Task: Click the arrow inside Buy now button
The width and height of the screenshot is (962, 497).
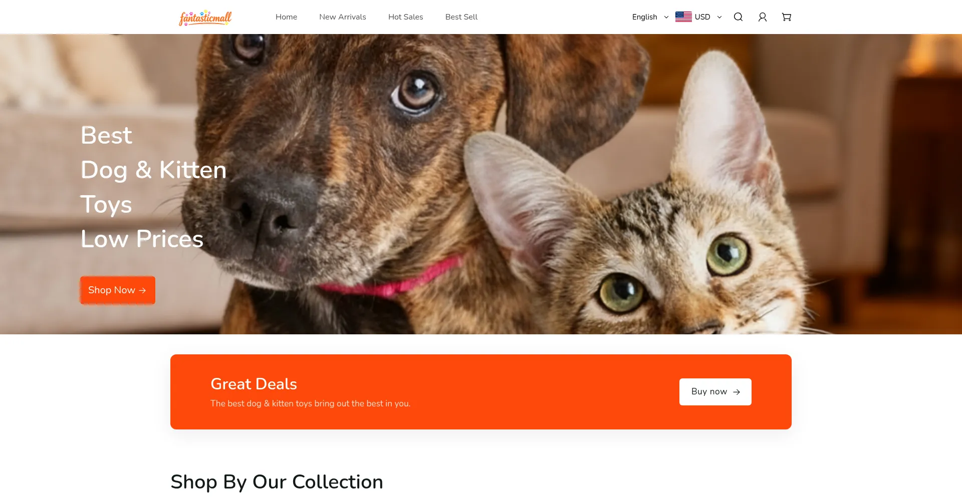Action: [x=737, y=392]
